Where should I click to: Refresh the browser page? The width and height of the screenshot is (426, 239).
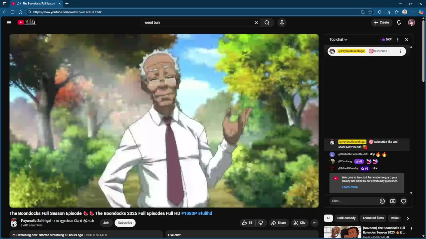(x=12, y=12)
